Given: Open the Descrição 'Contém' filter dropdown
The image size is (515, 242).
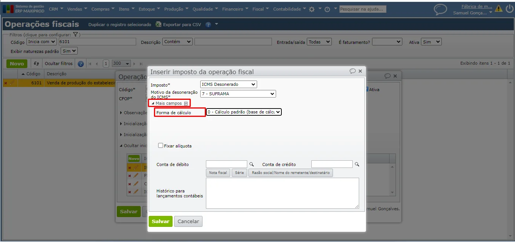Looking at the screenshot, I should [177, 42].
